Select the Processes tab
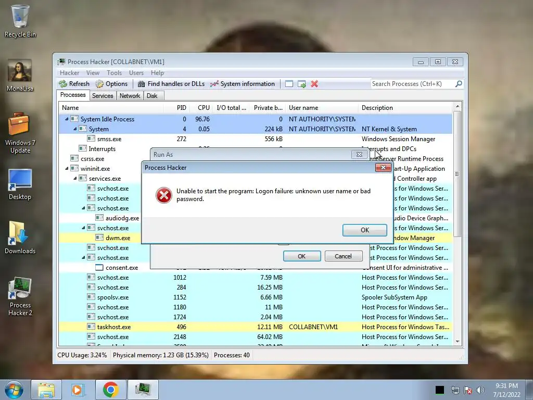Image resolution: width=533 pixels, height=400 pixels. click(x=73, y=95)
